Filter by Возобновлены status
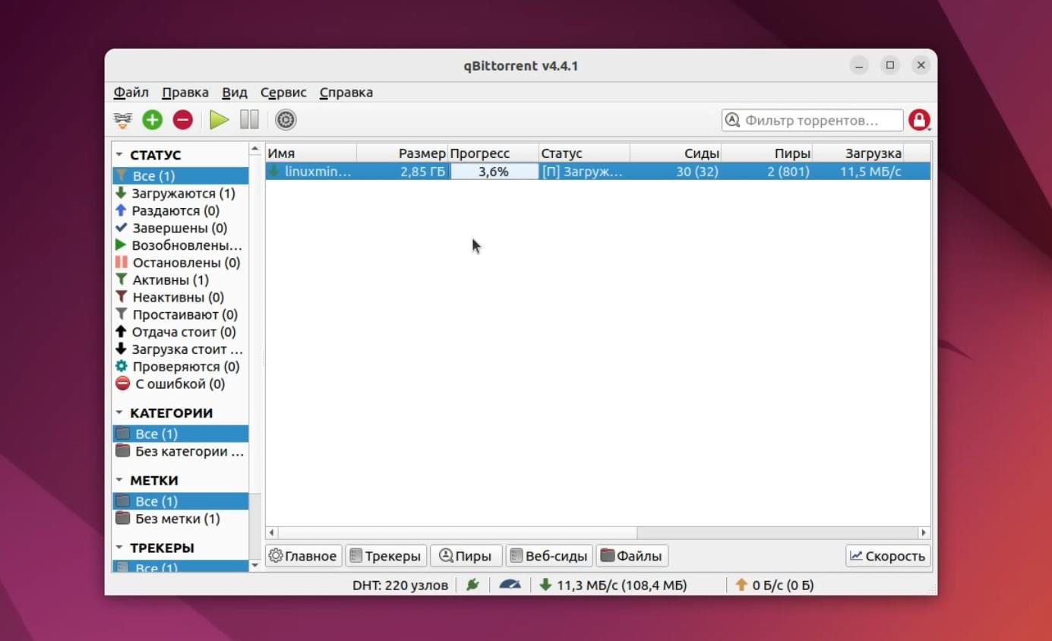The height and width of the screenshot is (641, 1052). 181,245
